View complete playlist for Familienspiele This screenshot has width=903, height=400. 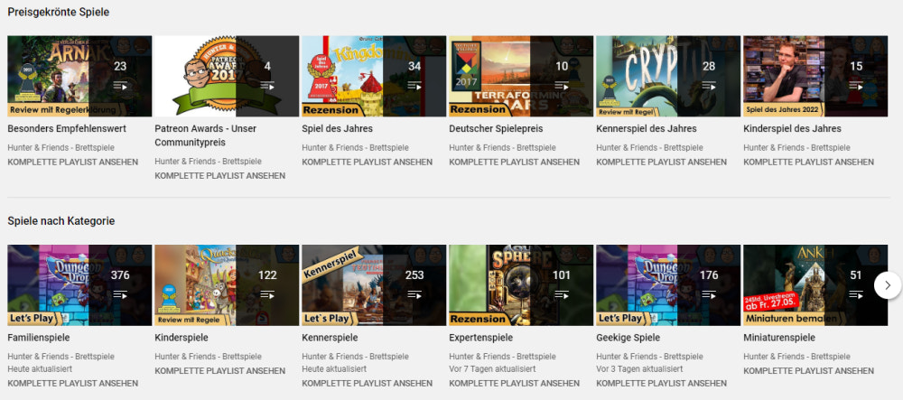pyautogui.click(x=72, y=383)
